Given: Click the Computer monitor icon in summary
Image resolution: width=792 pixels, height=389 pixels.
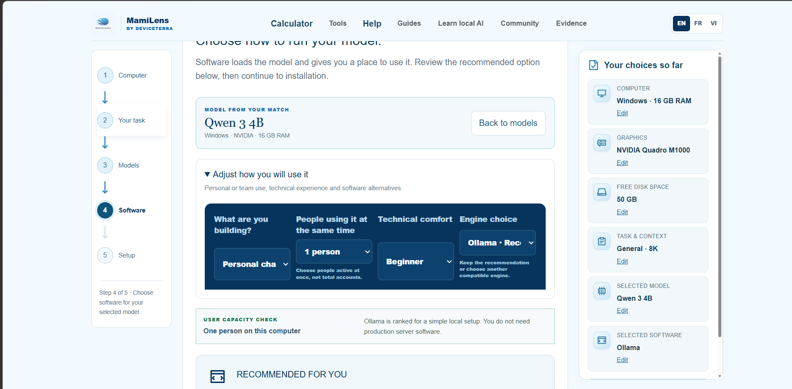Looking at the screenshot, I should (x=602, y=93).
